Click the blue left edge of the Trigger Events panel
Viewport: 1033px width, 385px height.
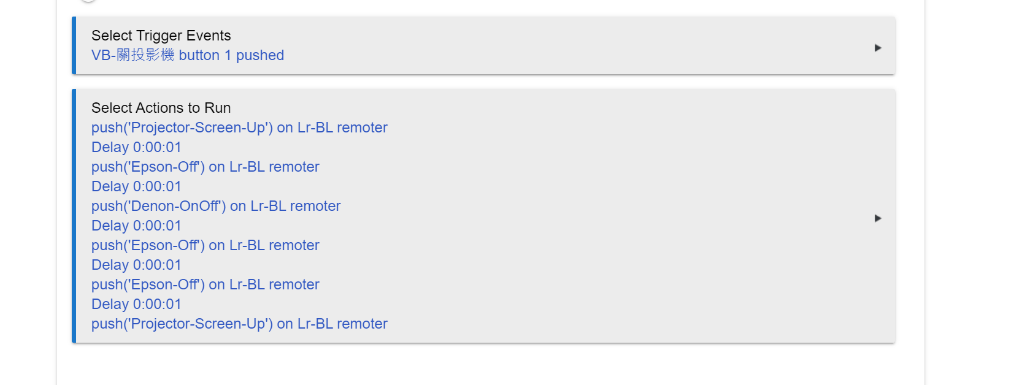74,45
